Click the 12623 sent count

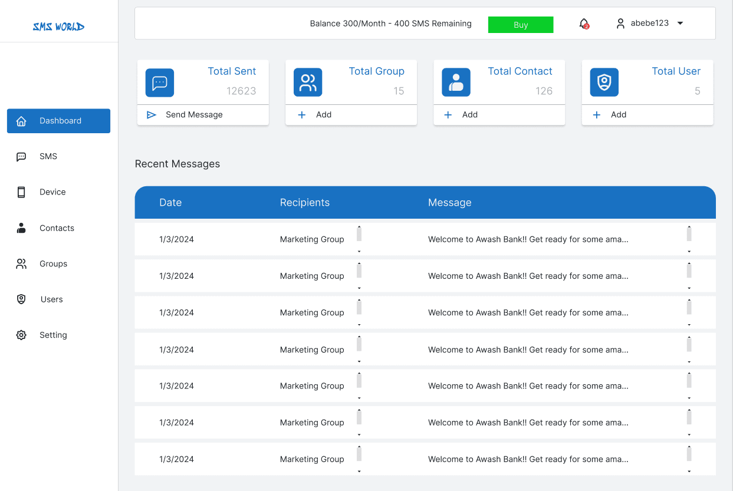(x=241, y=91)
